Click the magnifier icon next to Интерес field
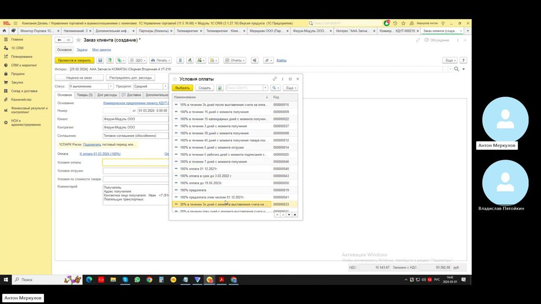This screenshot has width=541, height=304. point(456,69)
